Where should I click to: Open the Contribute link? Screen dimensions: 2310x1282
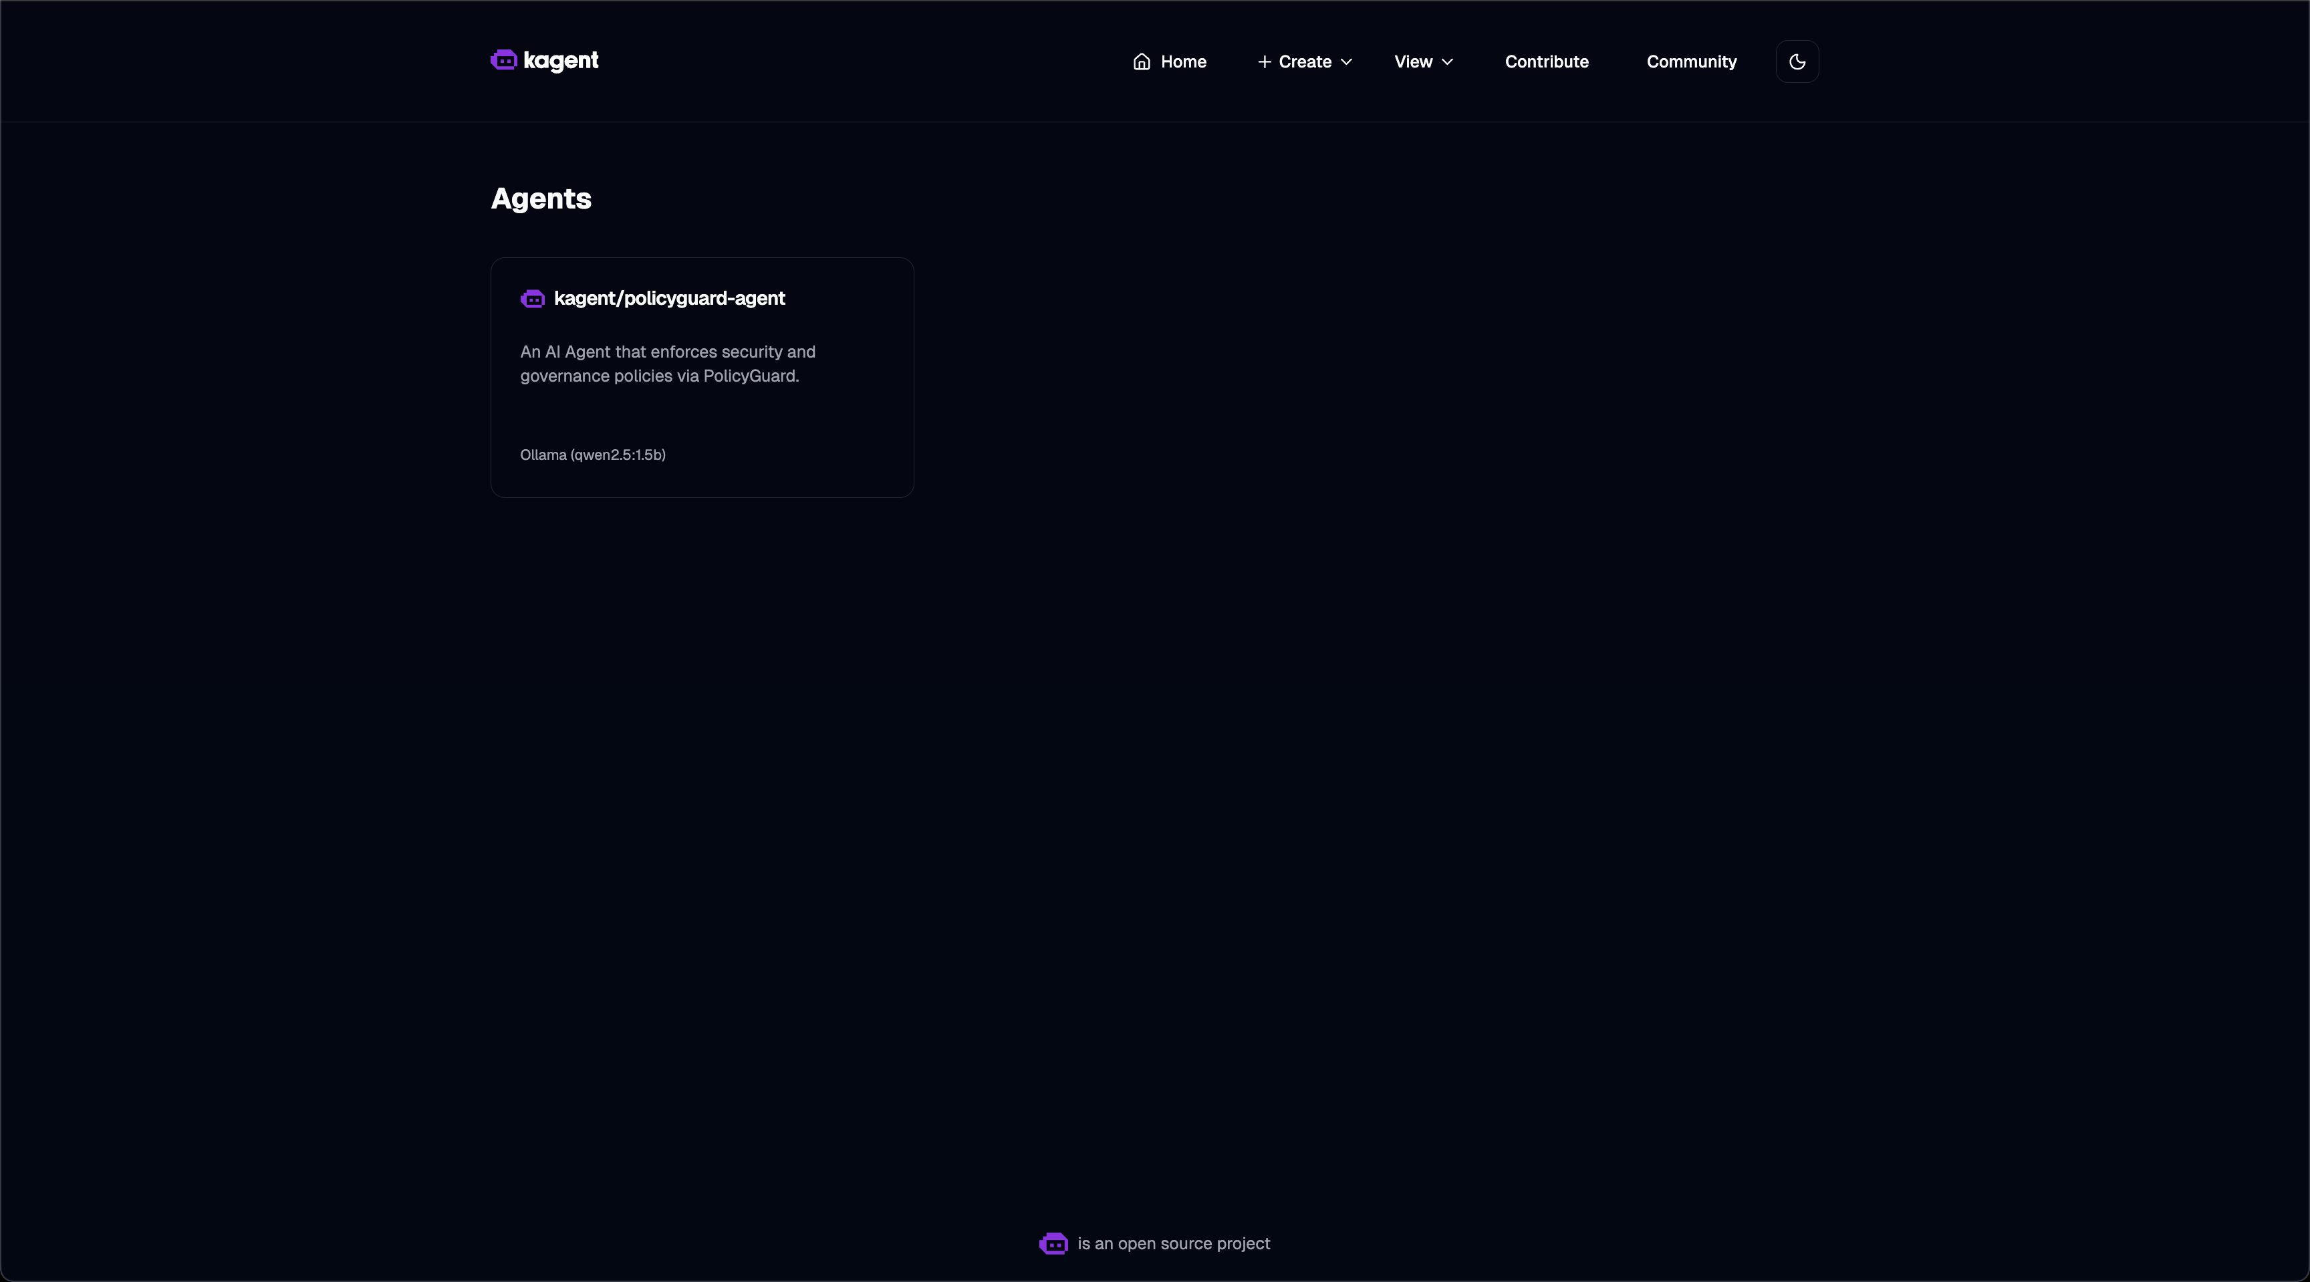[x=1547, y=62]
